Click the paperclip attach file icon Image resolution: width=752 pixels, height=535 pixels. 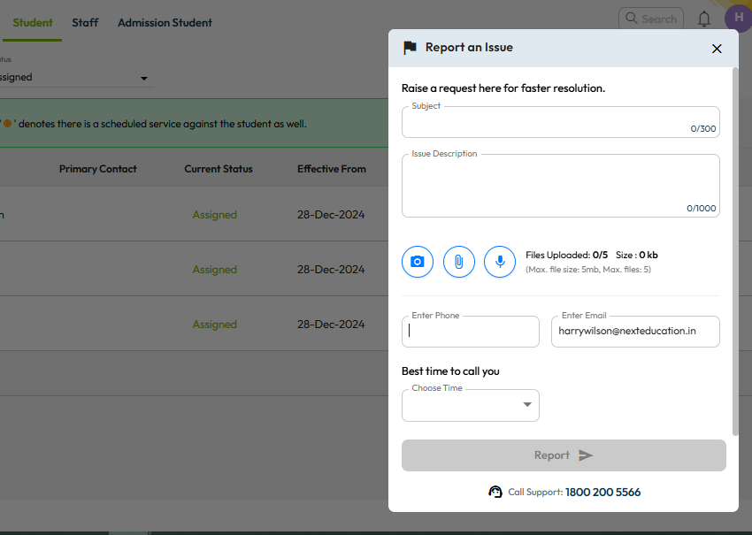459,262
